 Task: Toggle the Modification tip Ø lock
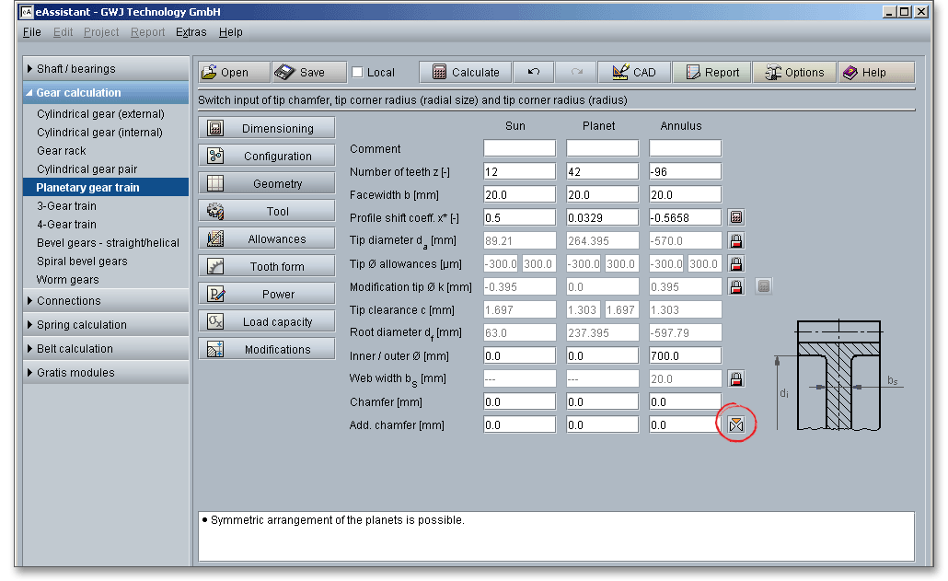point(736,287)
